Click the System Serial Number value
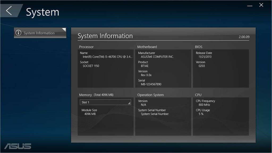This screenshot has height=153, width=272. click(x=155, y=114)
